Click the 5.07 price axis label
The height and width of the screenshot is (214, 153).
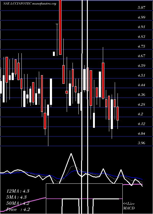tap(141, 8)
